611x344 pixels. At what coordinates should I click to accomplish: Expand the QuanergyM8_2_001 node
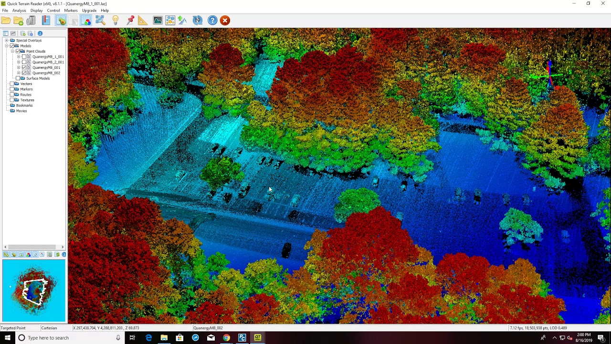coord(19,62)
